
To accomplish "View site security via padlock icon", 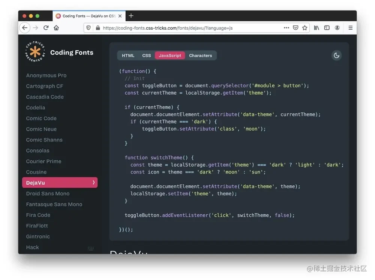I will coord(98,28).
